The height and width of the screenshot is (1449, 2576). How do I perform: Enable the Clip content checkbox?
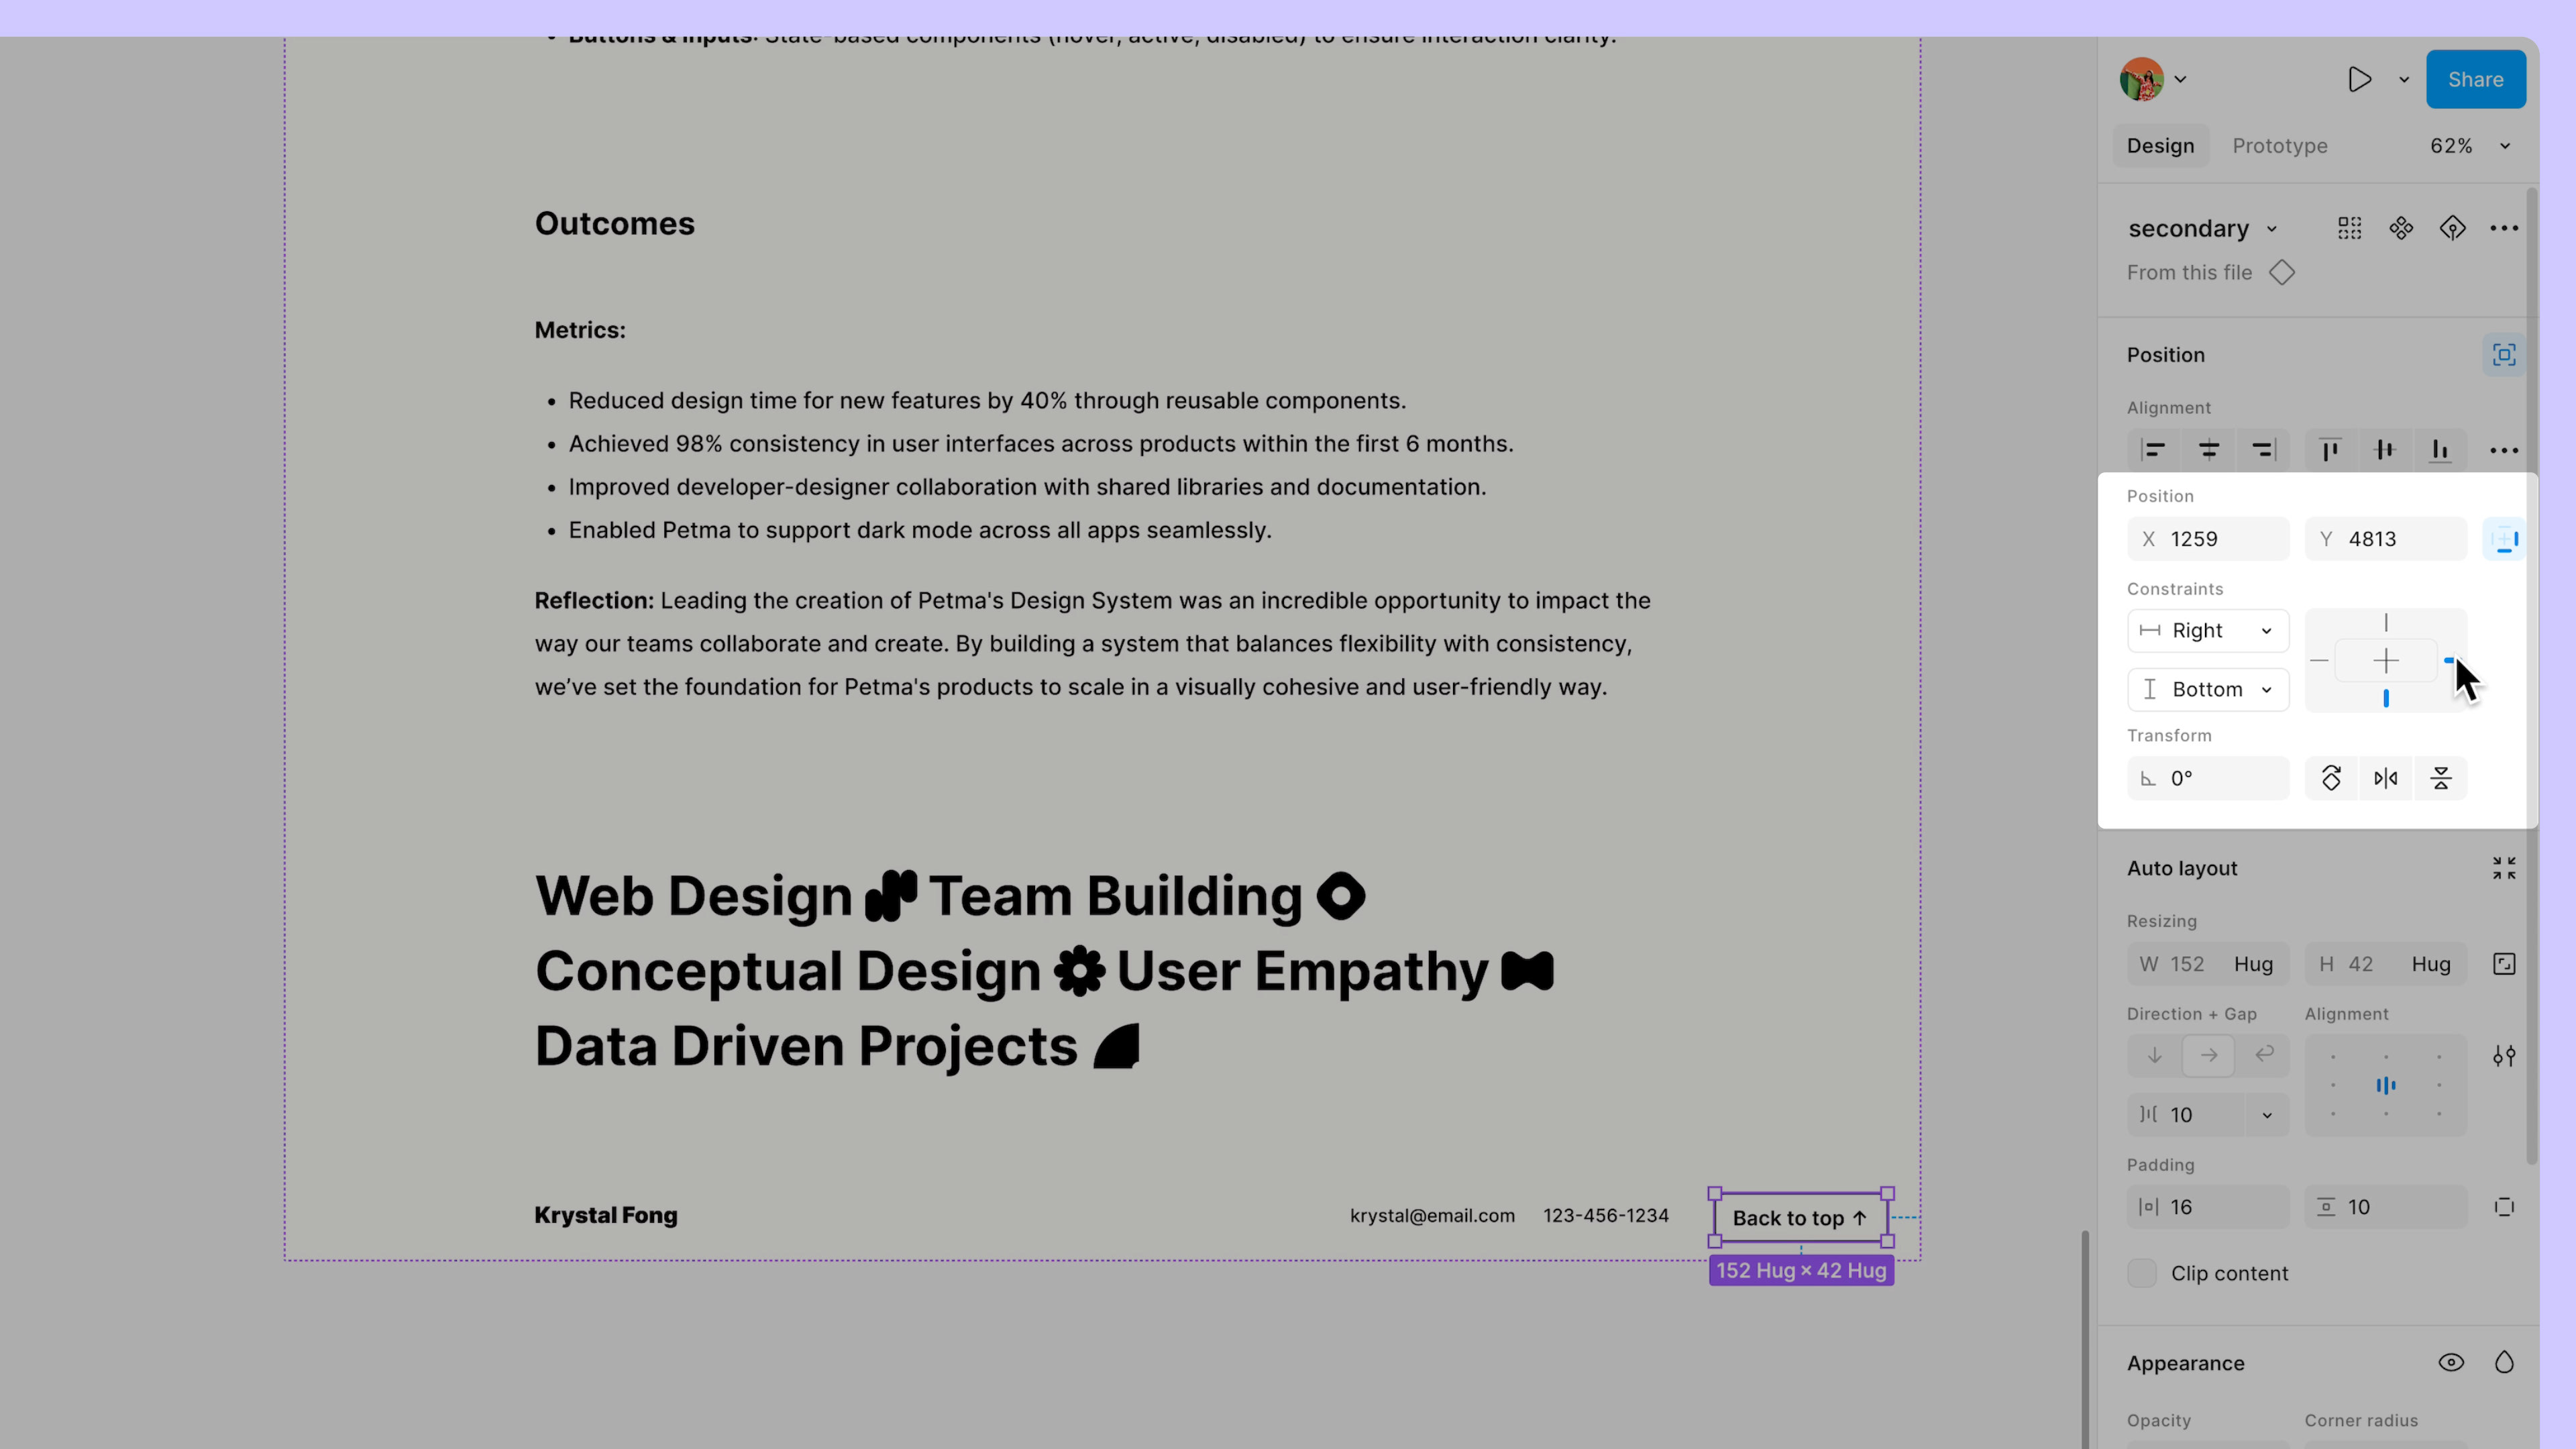[x=2141, y=1273]
